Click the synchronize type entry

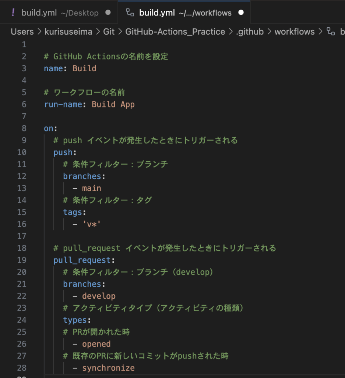tap(108, 368)
